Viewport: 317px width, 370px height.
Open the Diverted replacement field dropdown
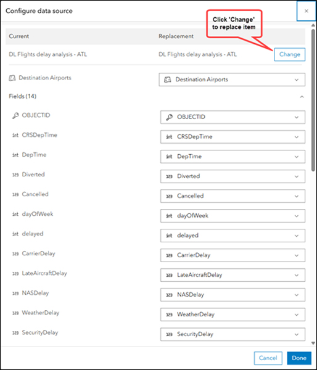click(x=233, y=176)
